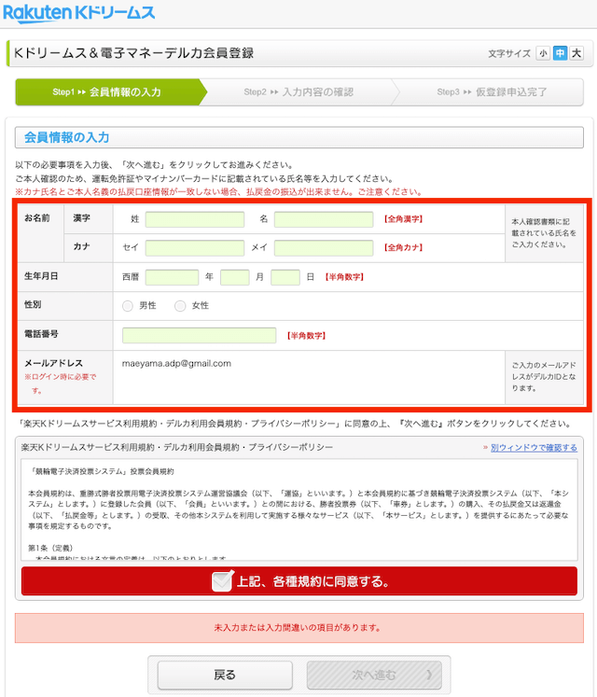Click inside the terms text box
The width and height of the screenshot is (597, 697).
tap(299, 509)
